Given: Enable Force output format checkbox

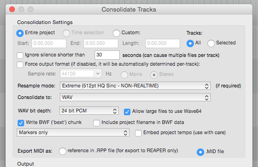Looking at the screenshot, I should coord(20,64).
